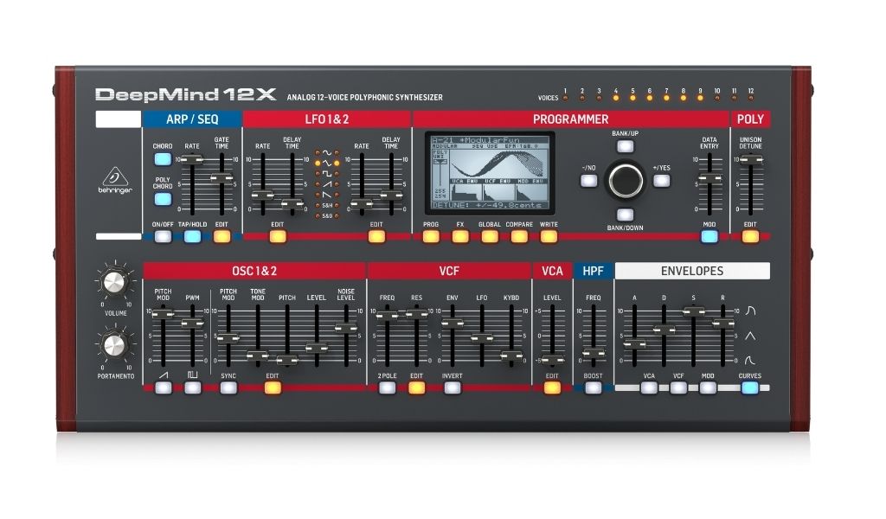Open the ARP/SEQ EDIT menu
The width and height of the screenshot is (886, 519).
(222, 237)
